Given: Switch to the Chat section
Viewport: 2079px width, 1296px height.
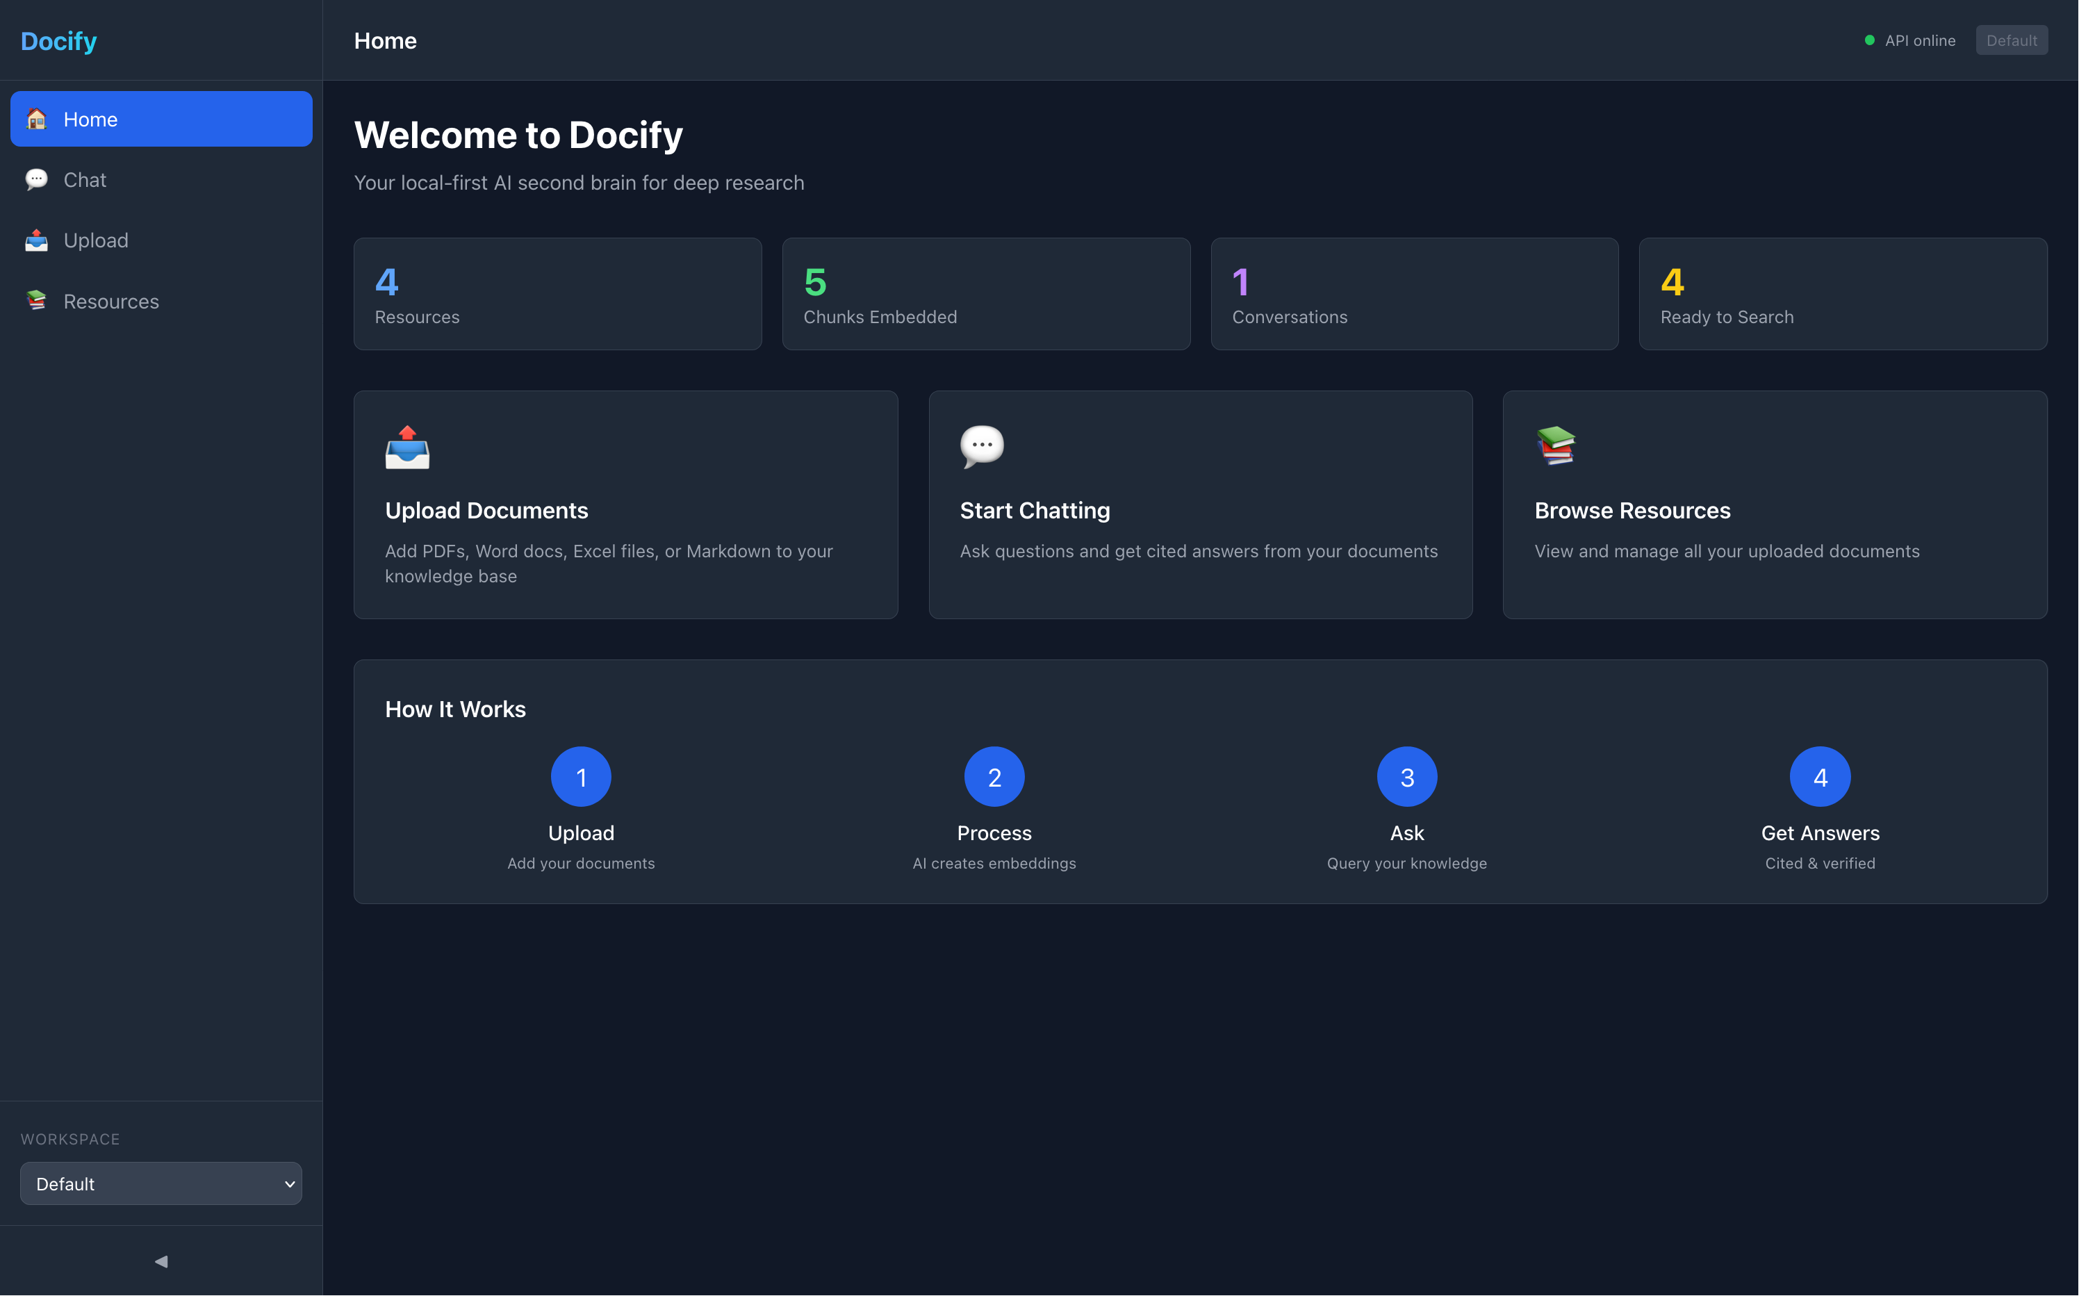Looking at the screenshot, I should [x=85, y=180].
